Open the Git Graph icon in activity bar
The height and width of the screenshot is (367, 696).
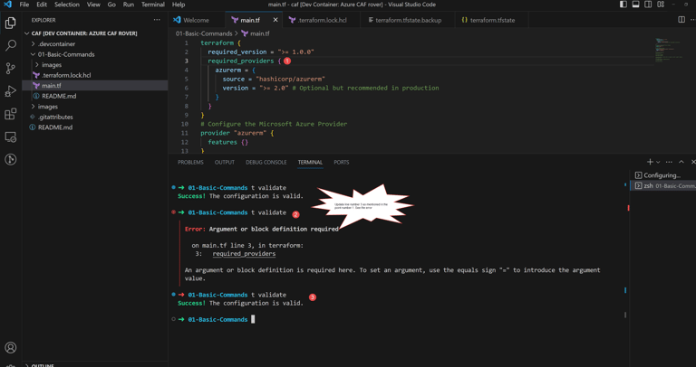pyautogui.click(x=11, y=159)
